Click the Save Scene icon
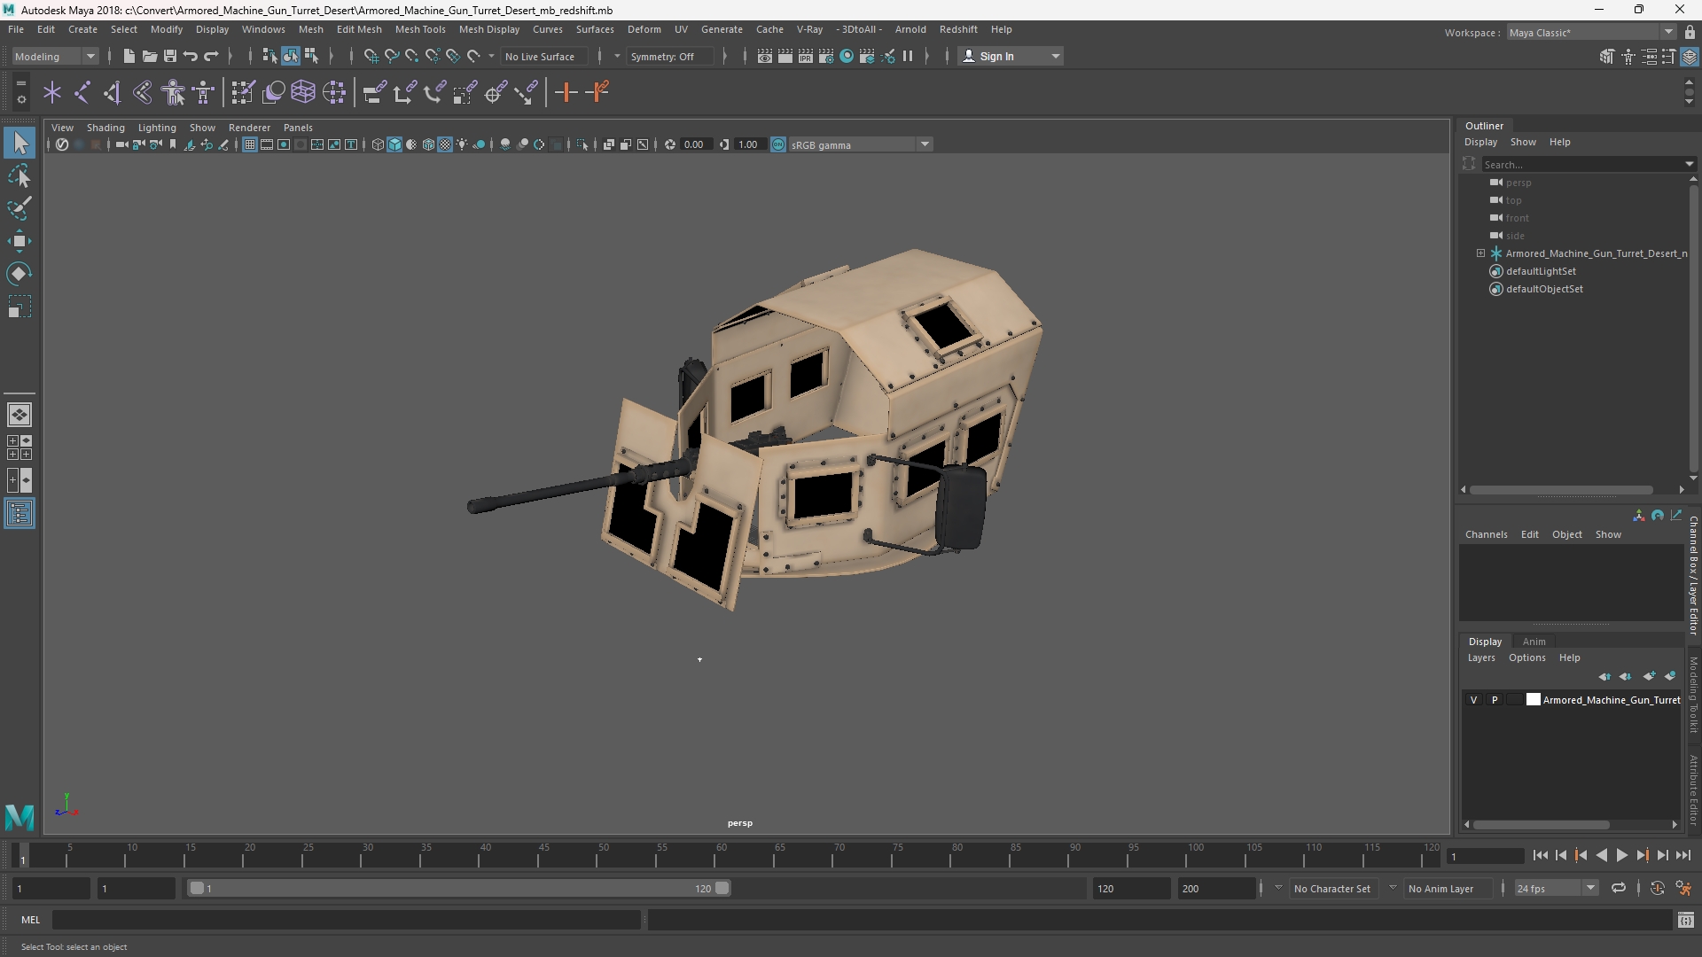The height and width of the screenshot is (957, 1702). pos(170,56)
